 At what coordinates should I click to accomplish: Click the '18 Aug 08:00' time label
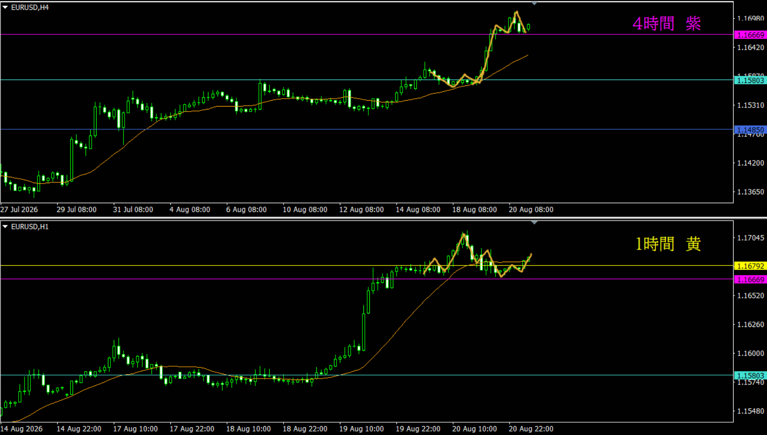tap(474, 210)
